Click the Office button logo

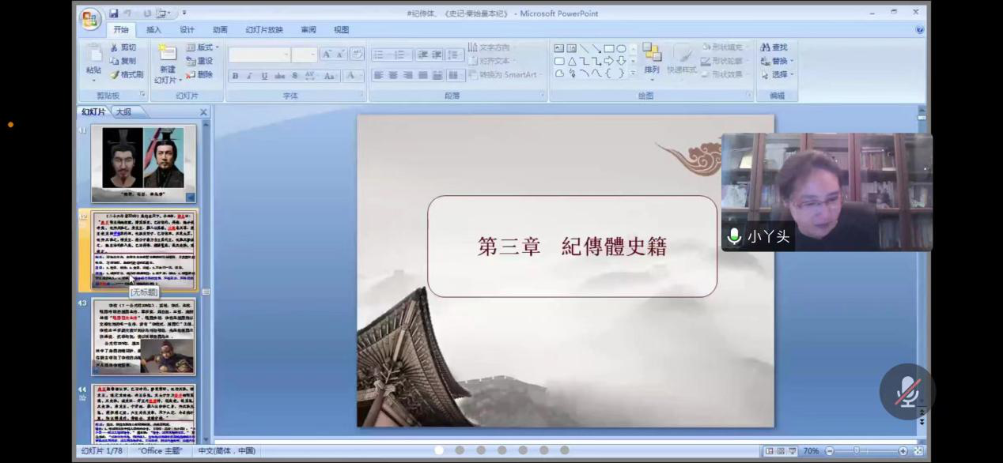[90, 20]
